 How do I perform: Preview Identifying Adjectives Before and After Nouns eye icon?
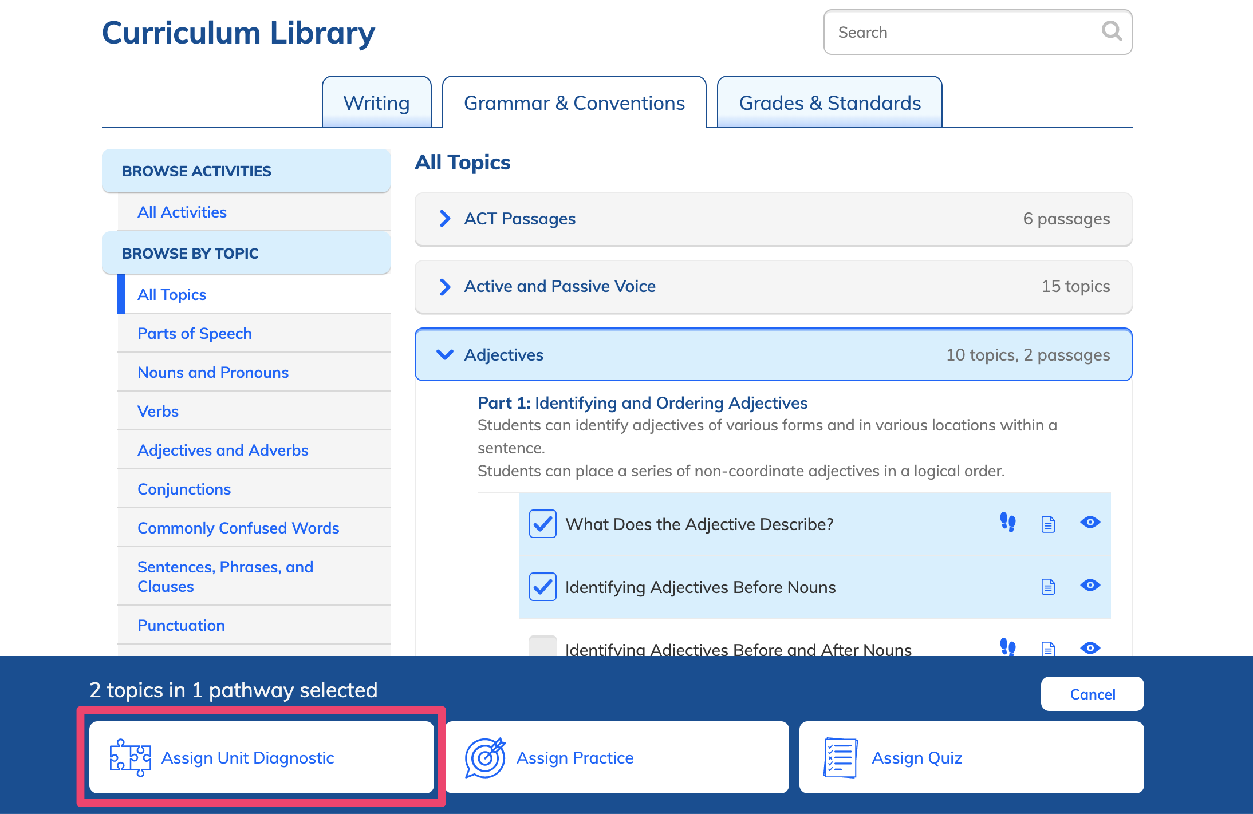(1090, 648)
